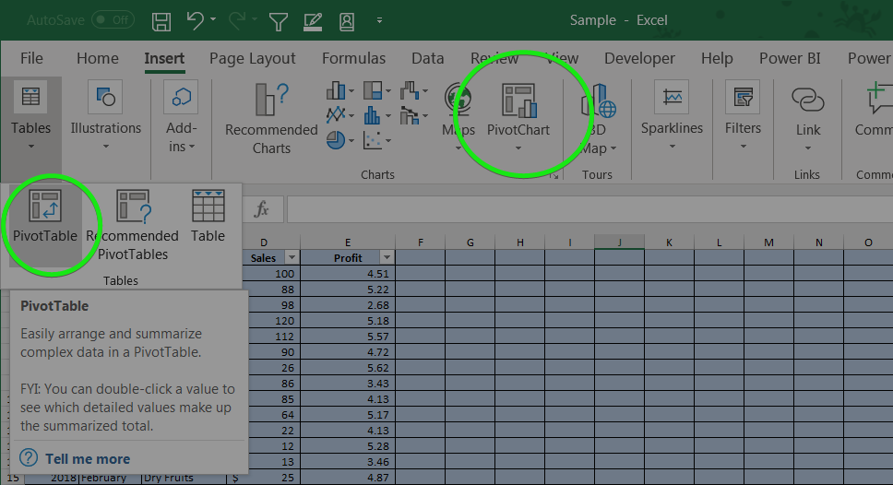
Task: Select column J header
Action: pyautogui.click(x=619, y=243)
